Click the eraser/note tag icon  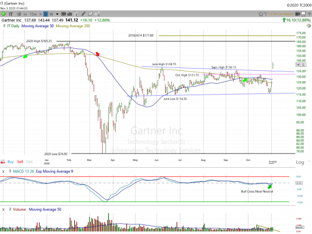tap(90, 14)
